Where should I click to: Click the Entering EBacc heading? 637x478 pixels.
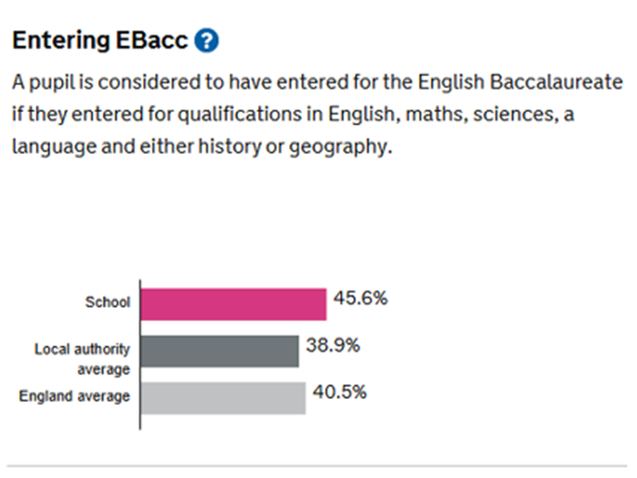coord(101,40)
